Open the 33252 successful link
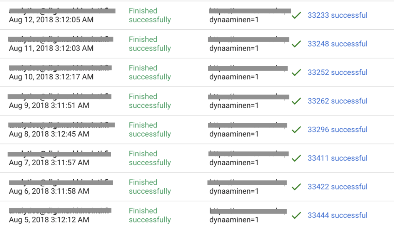Viewport: 394px width, 228px height. 337,72
